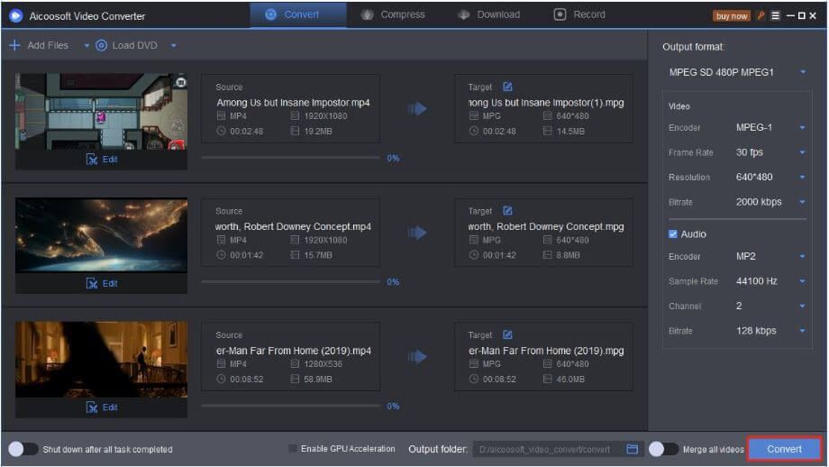Switch to the Compress tab
This screenshot has width=829, height=467.
tap(394, 14)
